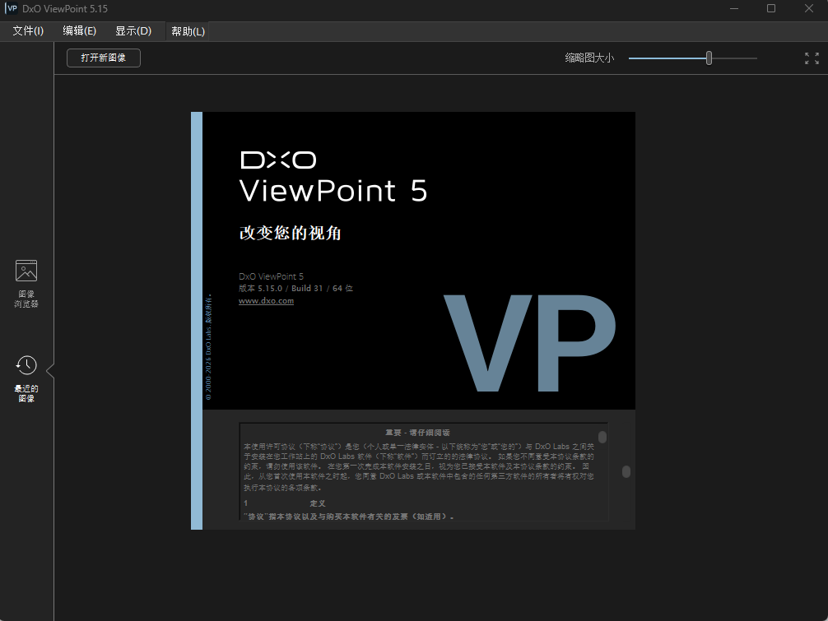The height and width of the screenshot is (621, 828).
Task: Open the 最近的图像 recent images icon
Action: 26,379
